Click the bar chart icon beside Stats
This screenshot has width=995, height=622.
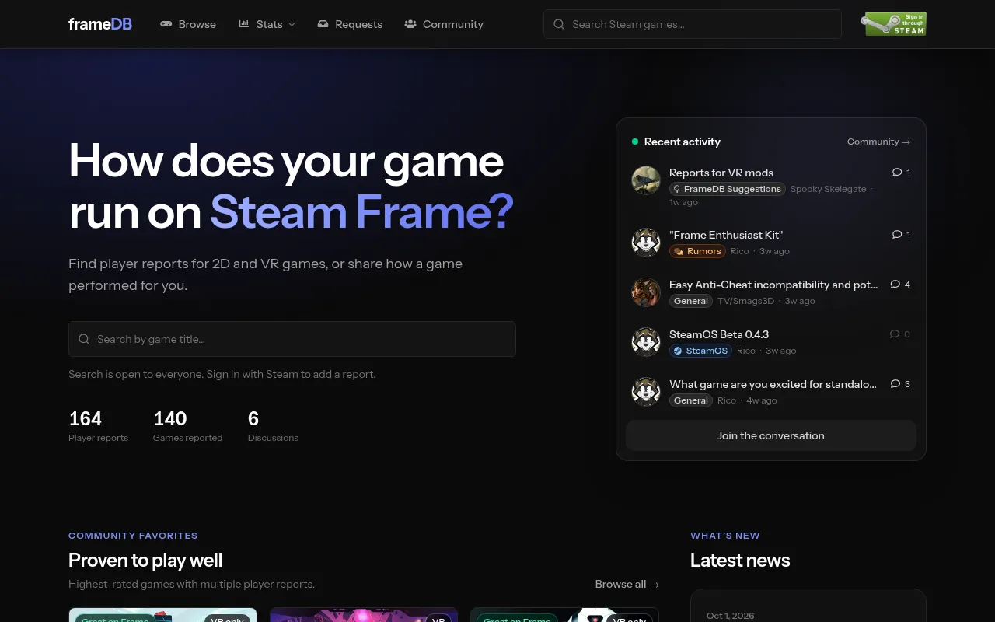click(x=244, y=24)
